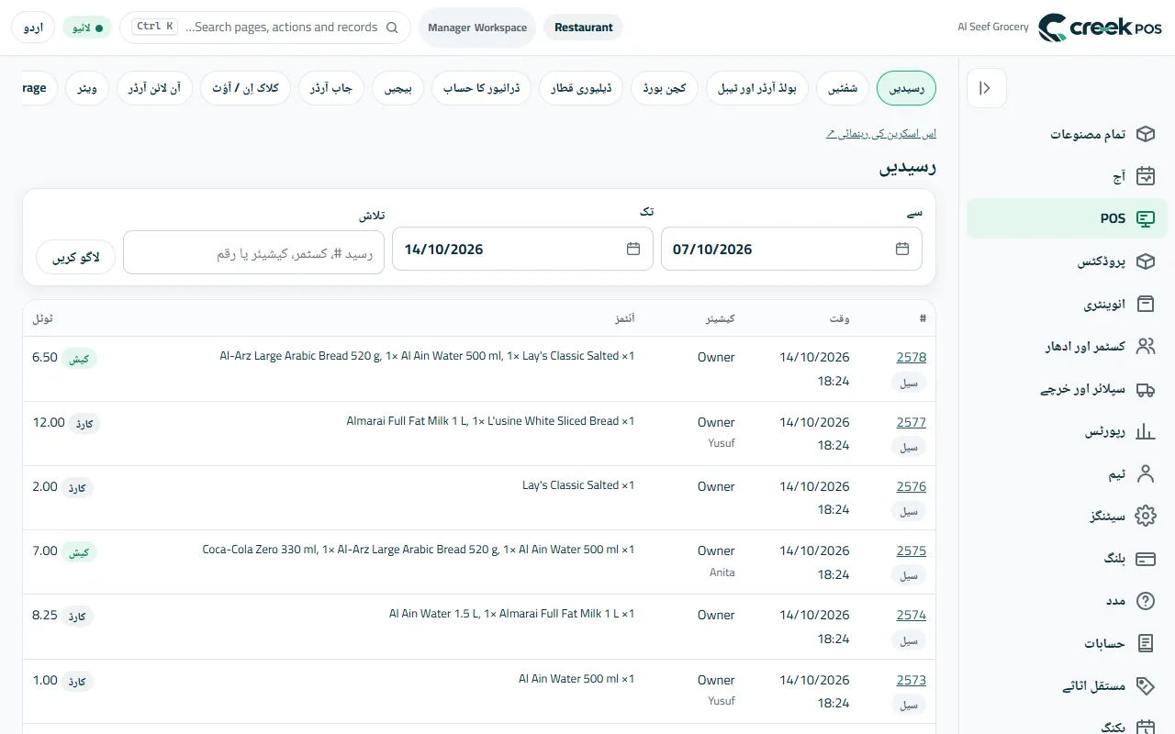Open the کسٹمر اور ادھار people icon
This screenshot has height=734, width=1175.
pyautogui.click(x=1145, y=346)
